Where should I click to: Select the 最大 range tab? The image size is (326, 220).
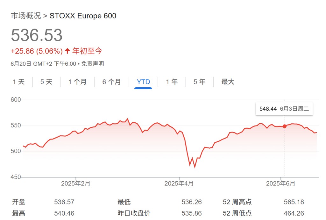point(228,82)
